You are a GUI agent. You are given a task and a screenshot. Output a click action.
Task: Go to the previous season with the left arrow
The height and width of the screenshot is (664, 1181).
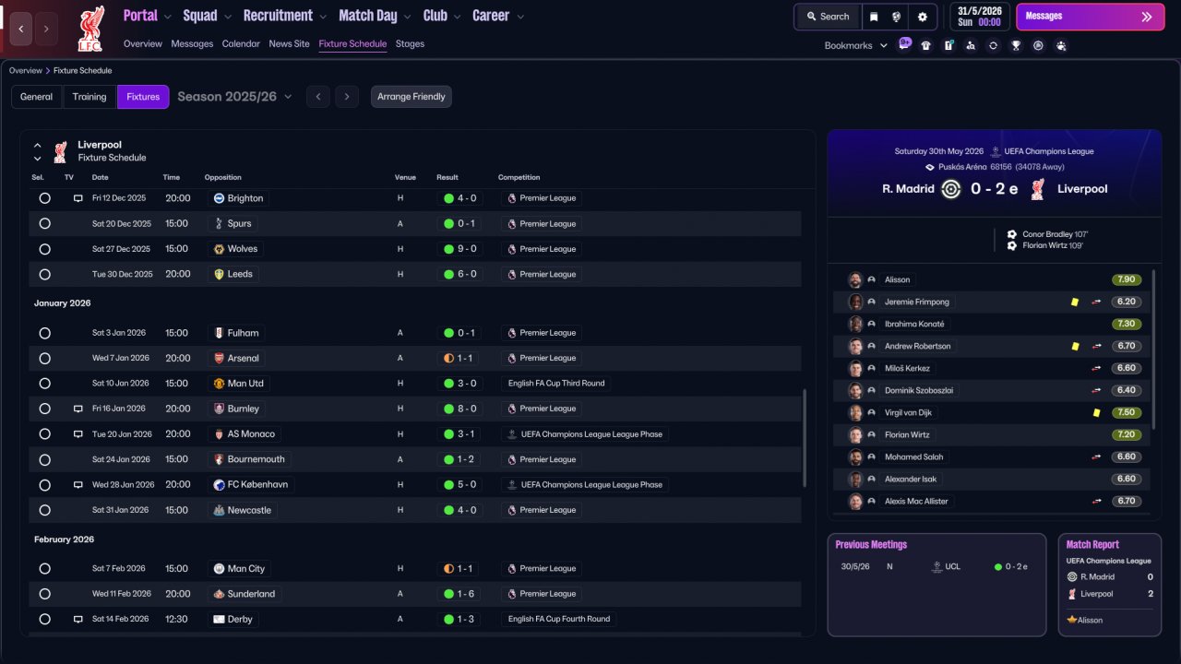pyautogui.click(x=317, y=97)
